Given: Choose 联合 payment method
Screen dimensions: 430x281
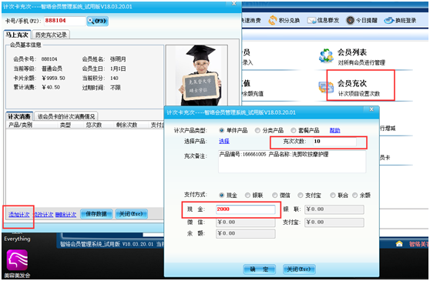Looking at the screenshot, I should click(333, 196).
